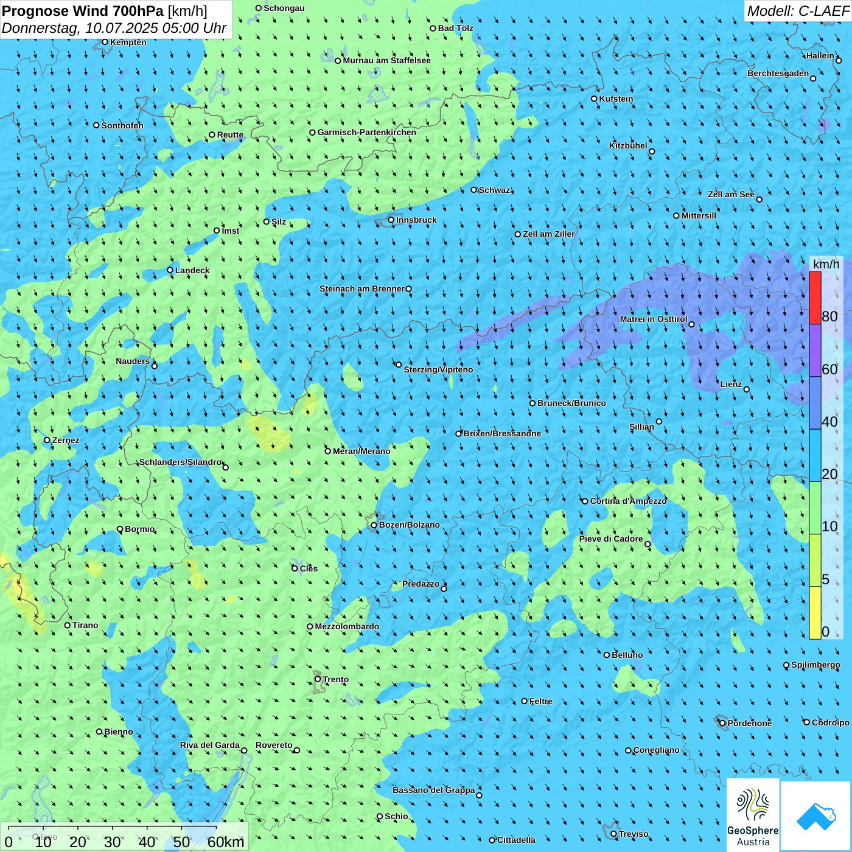Click the Feltre label
This screenshot has width=852, height=852.
click(x=540, y=701)
